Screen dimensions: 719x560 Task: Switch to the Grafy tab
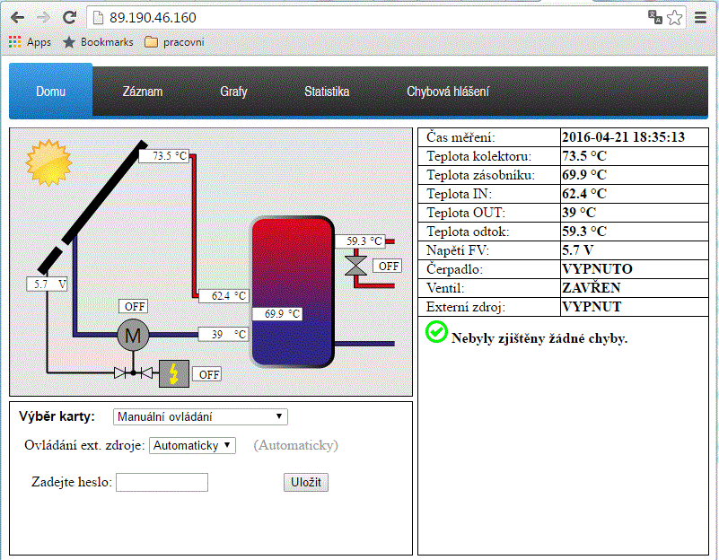(233, 92)
